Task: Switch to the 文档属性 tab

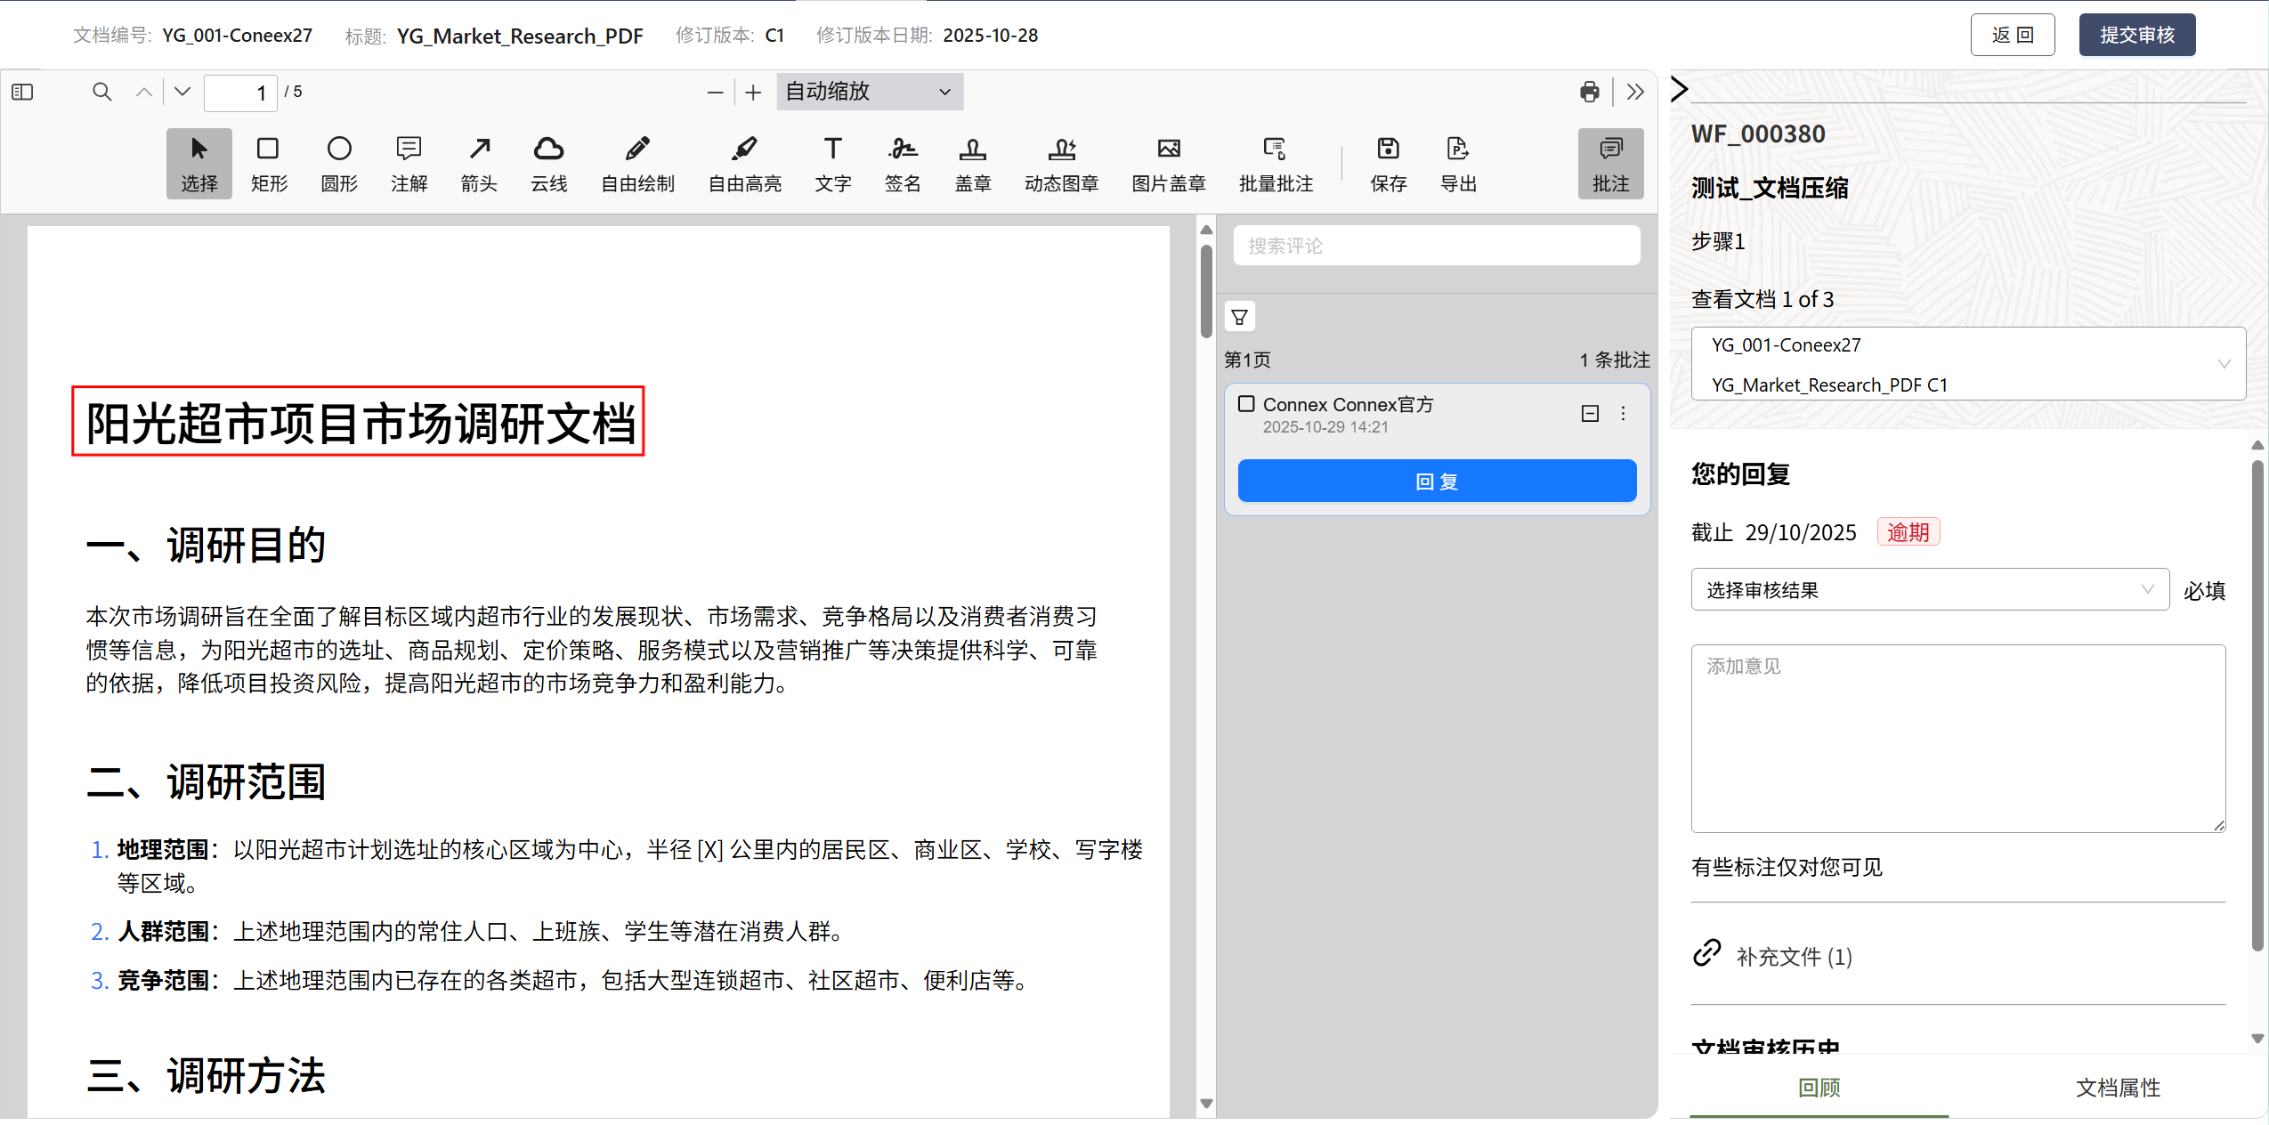Action: [x=2117, y=1087]
